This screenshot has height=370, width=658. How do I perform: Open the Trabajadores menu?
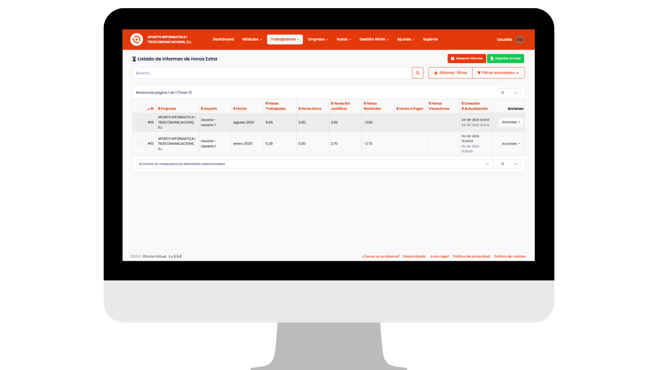285,40
